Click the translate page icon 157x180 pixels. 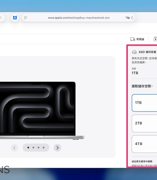click(127, 18)
